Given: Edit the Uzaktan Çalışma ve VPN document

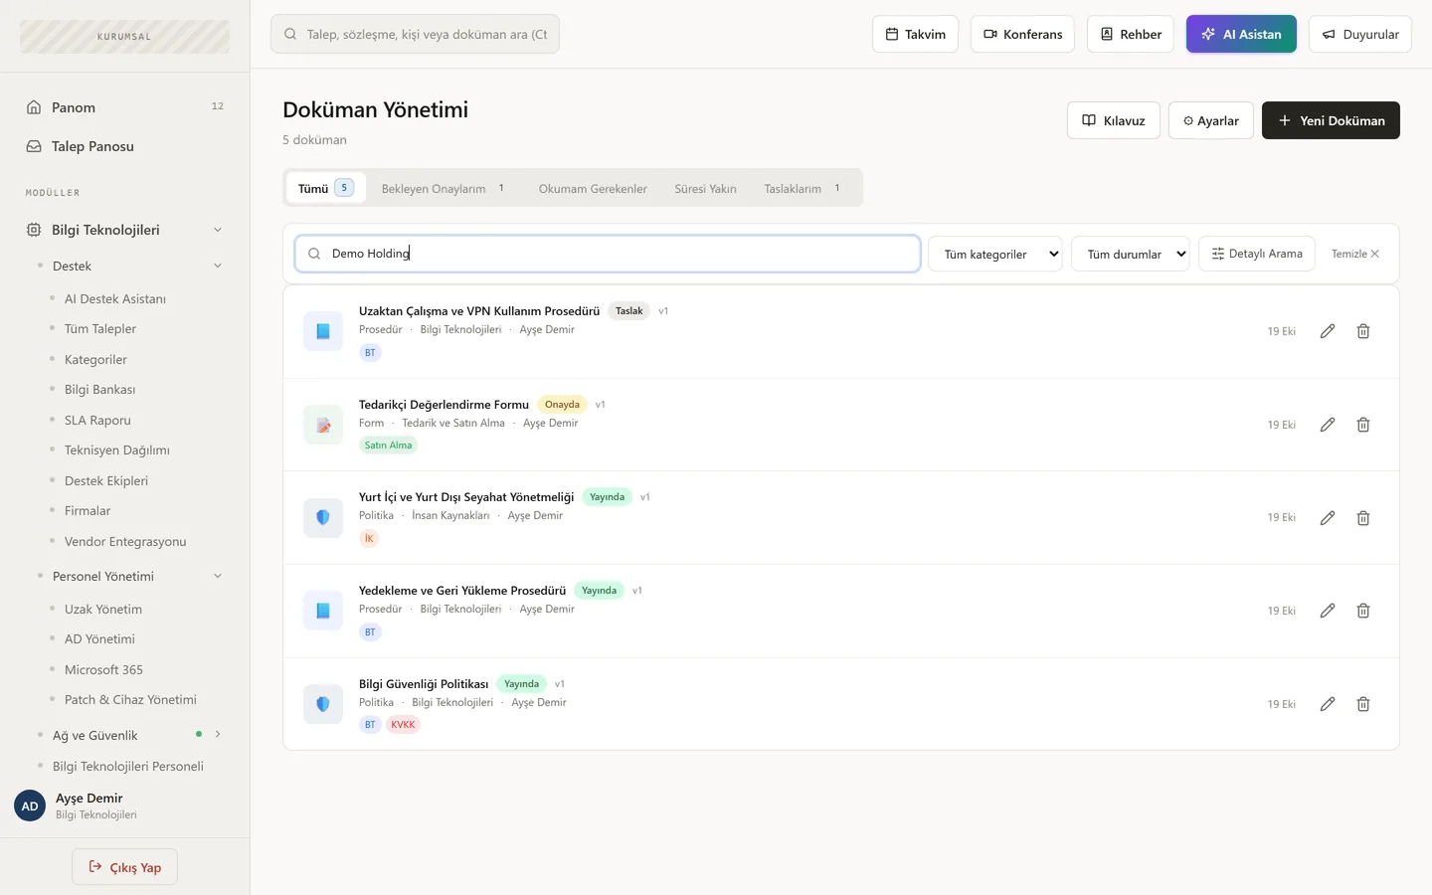Looking at the screenshot, I should [1328, 331].
